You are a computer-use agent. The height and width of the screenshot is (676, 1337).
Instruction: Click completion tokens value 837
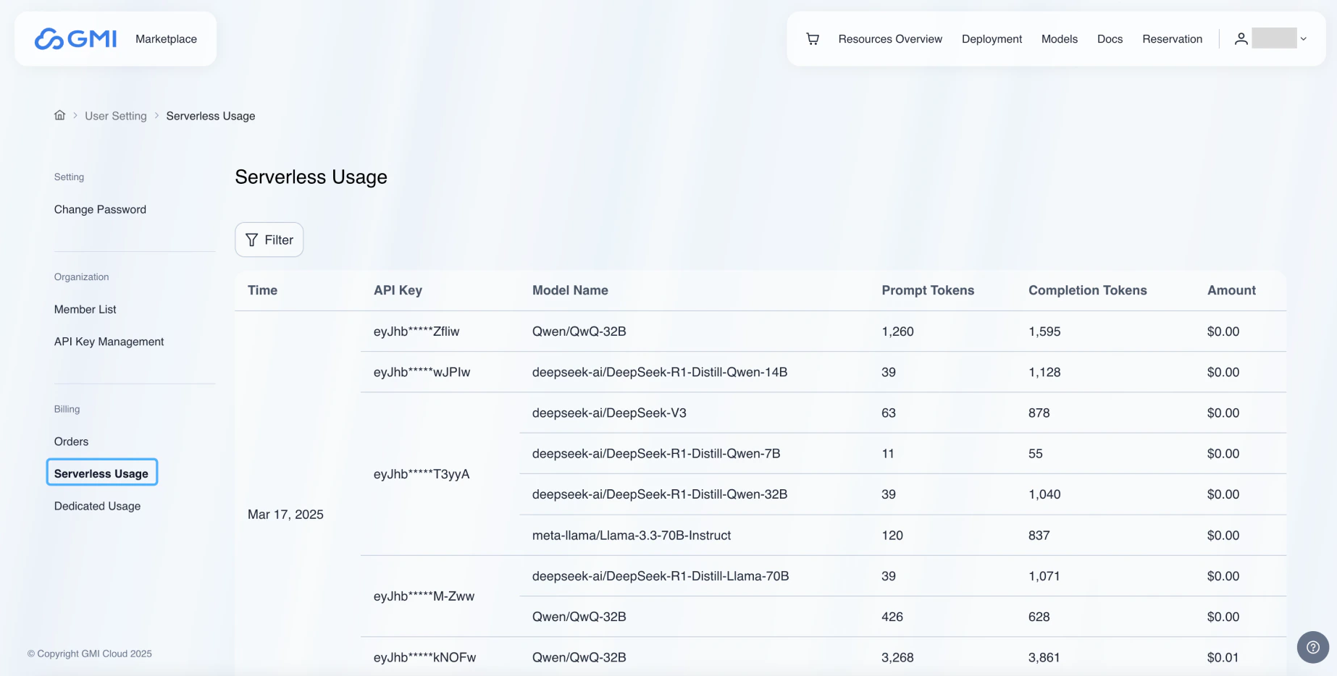[x=1039, y=536]
